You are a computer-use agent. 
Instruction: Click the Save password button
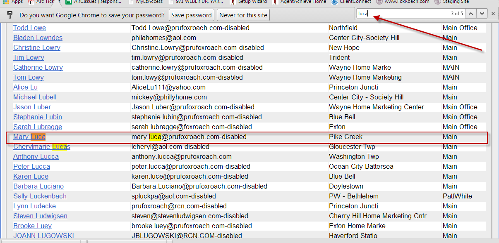[192, 15]
